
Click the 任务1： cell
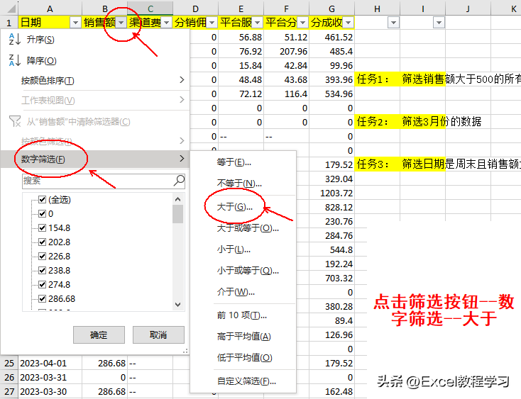[377, 79]
